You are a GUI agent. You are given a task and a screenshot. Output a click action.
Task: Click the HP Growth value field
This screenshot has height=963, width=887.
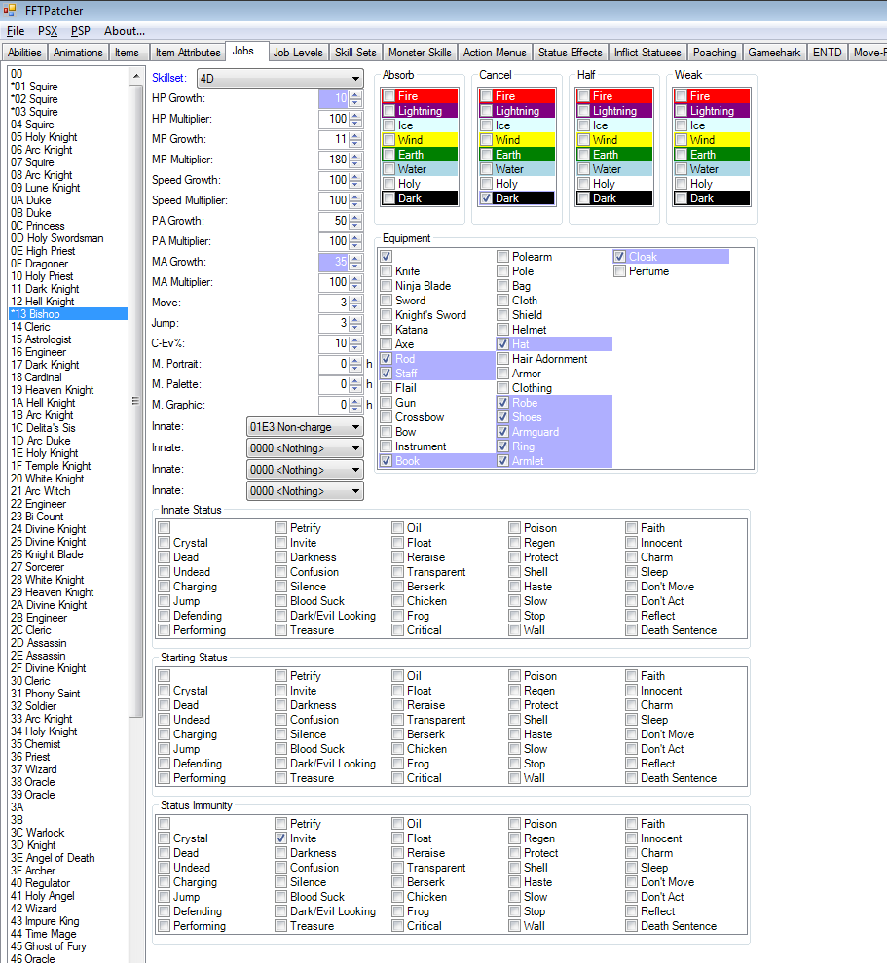(333, 98)
